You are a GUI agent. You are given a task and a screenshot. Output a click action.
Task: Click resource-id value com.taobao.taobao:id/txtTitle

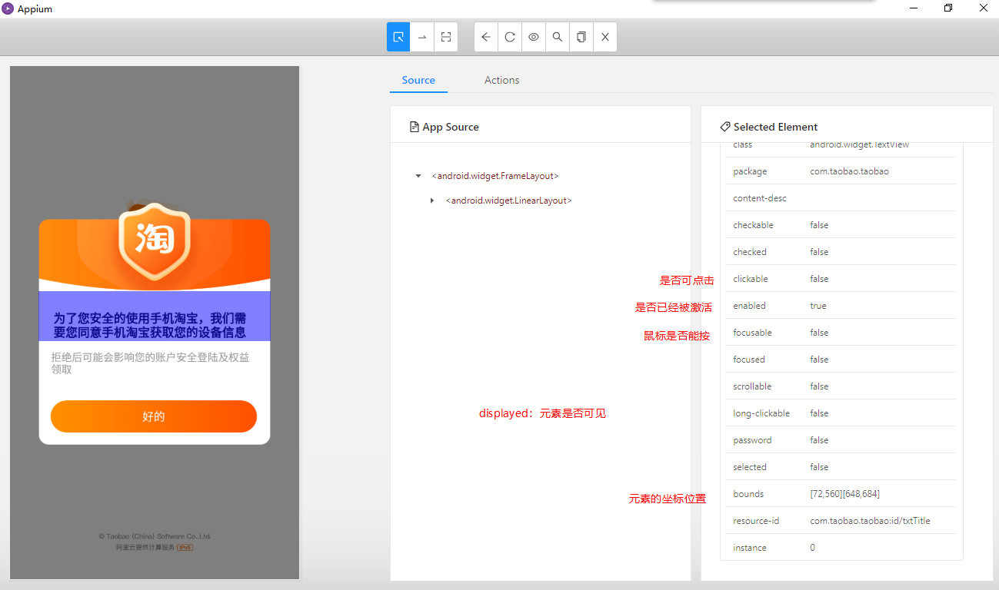[x=870, y=521]
